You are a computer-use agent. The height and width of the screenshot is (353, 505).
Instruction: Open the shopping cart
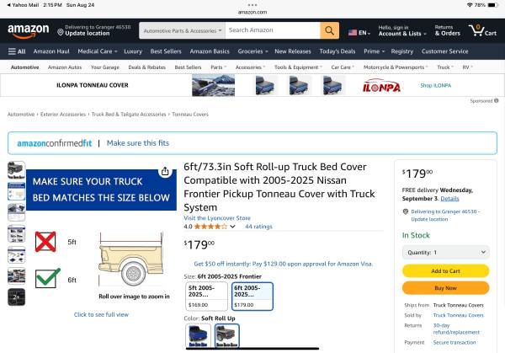[x=482, y=31]
